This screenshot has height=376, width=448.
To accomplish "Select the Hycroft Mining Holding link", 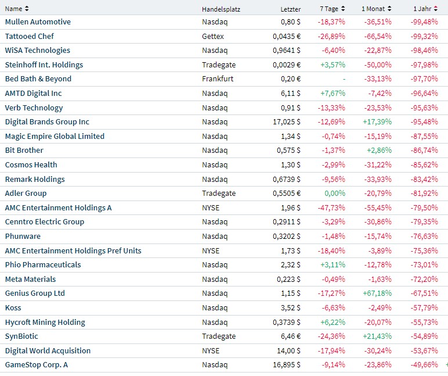I will click(45, 322).
